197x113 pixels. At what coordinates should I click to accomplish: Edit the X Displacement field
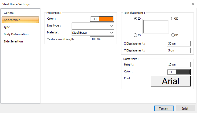pyautogui.click(x=179, y=44)
